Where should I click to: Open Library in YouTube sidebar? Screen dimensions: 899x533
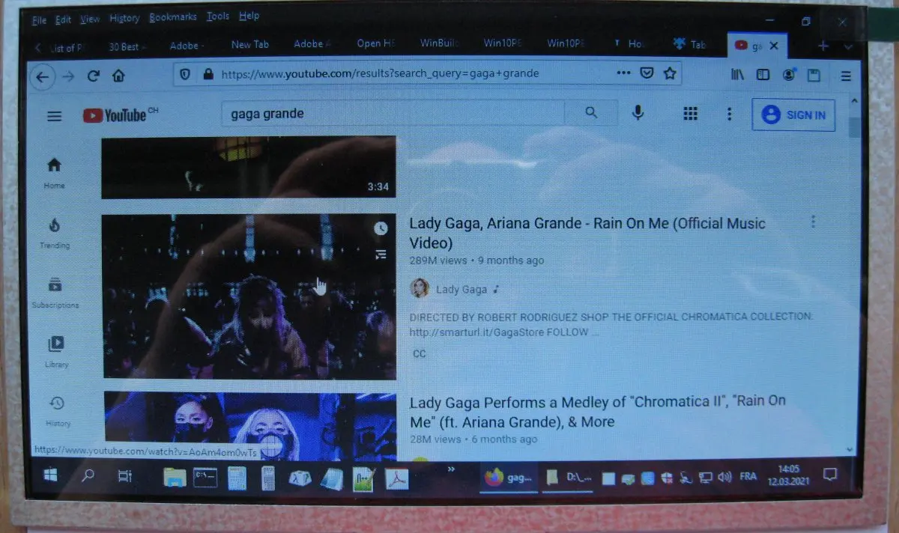click(56, 352)
